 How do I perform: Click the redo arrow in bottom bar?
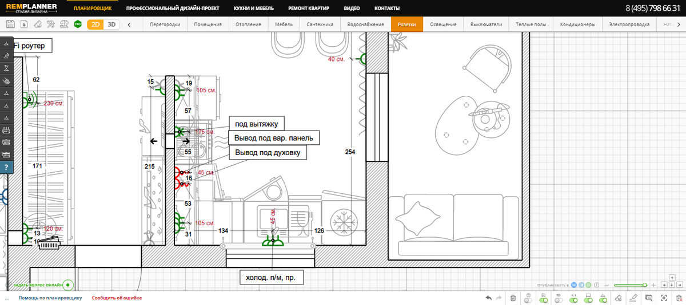pos(499,298)
